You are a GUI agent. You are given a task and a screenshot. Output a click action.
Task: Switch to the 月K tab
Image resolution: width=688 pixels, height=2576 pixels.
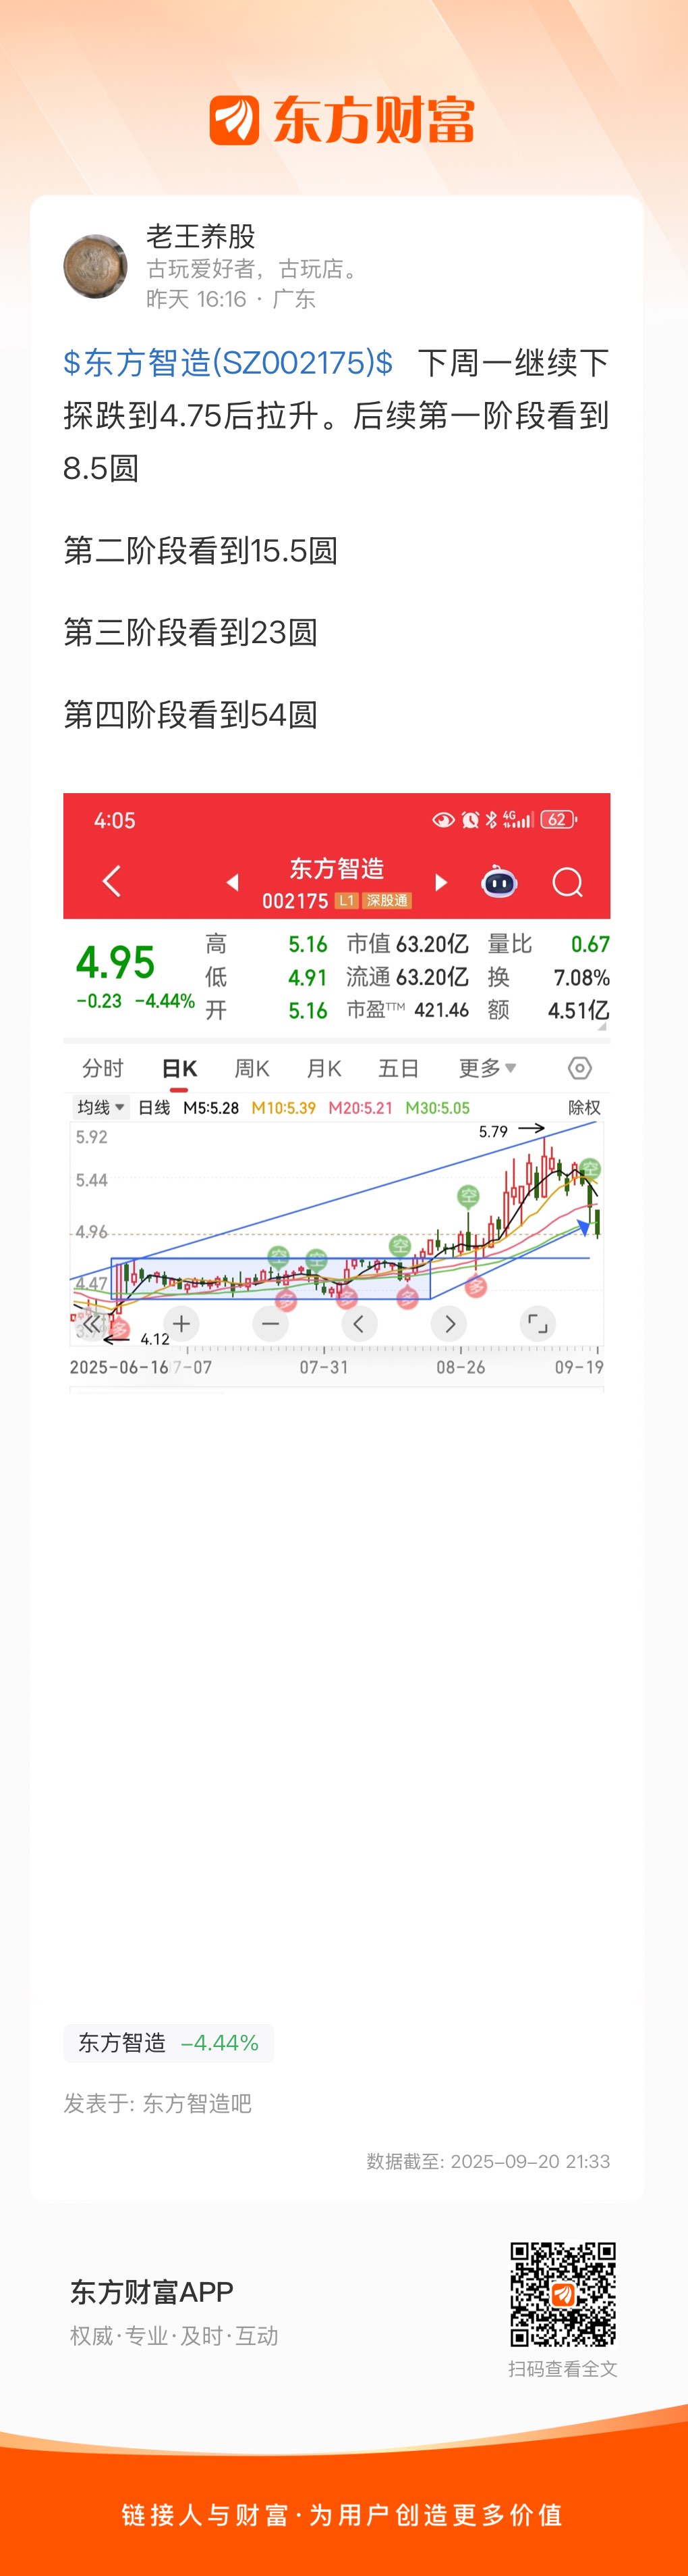coord(324,1068)
